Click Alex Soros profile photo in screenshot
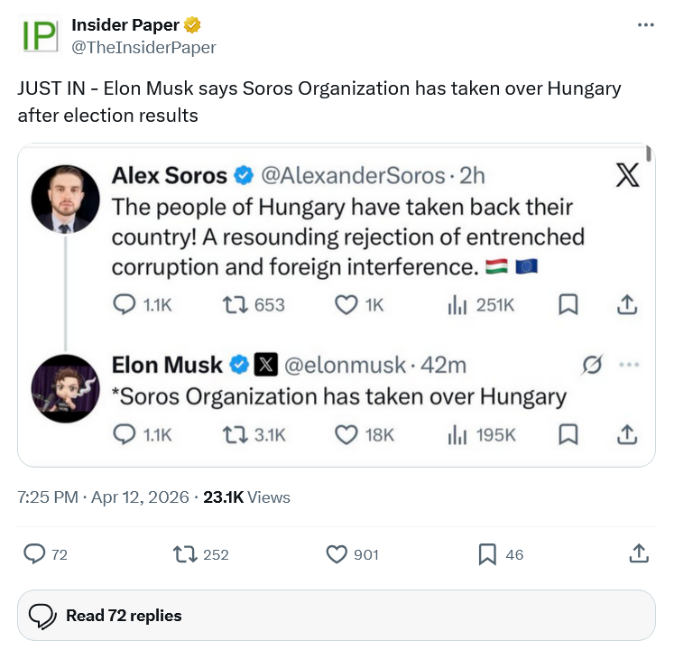Screen dimensions: 674x650 pos(65,200)
